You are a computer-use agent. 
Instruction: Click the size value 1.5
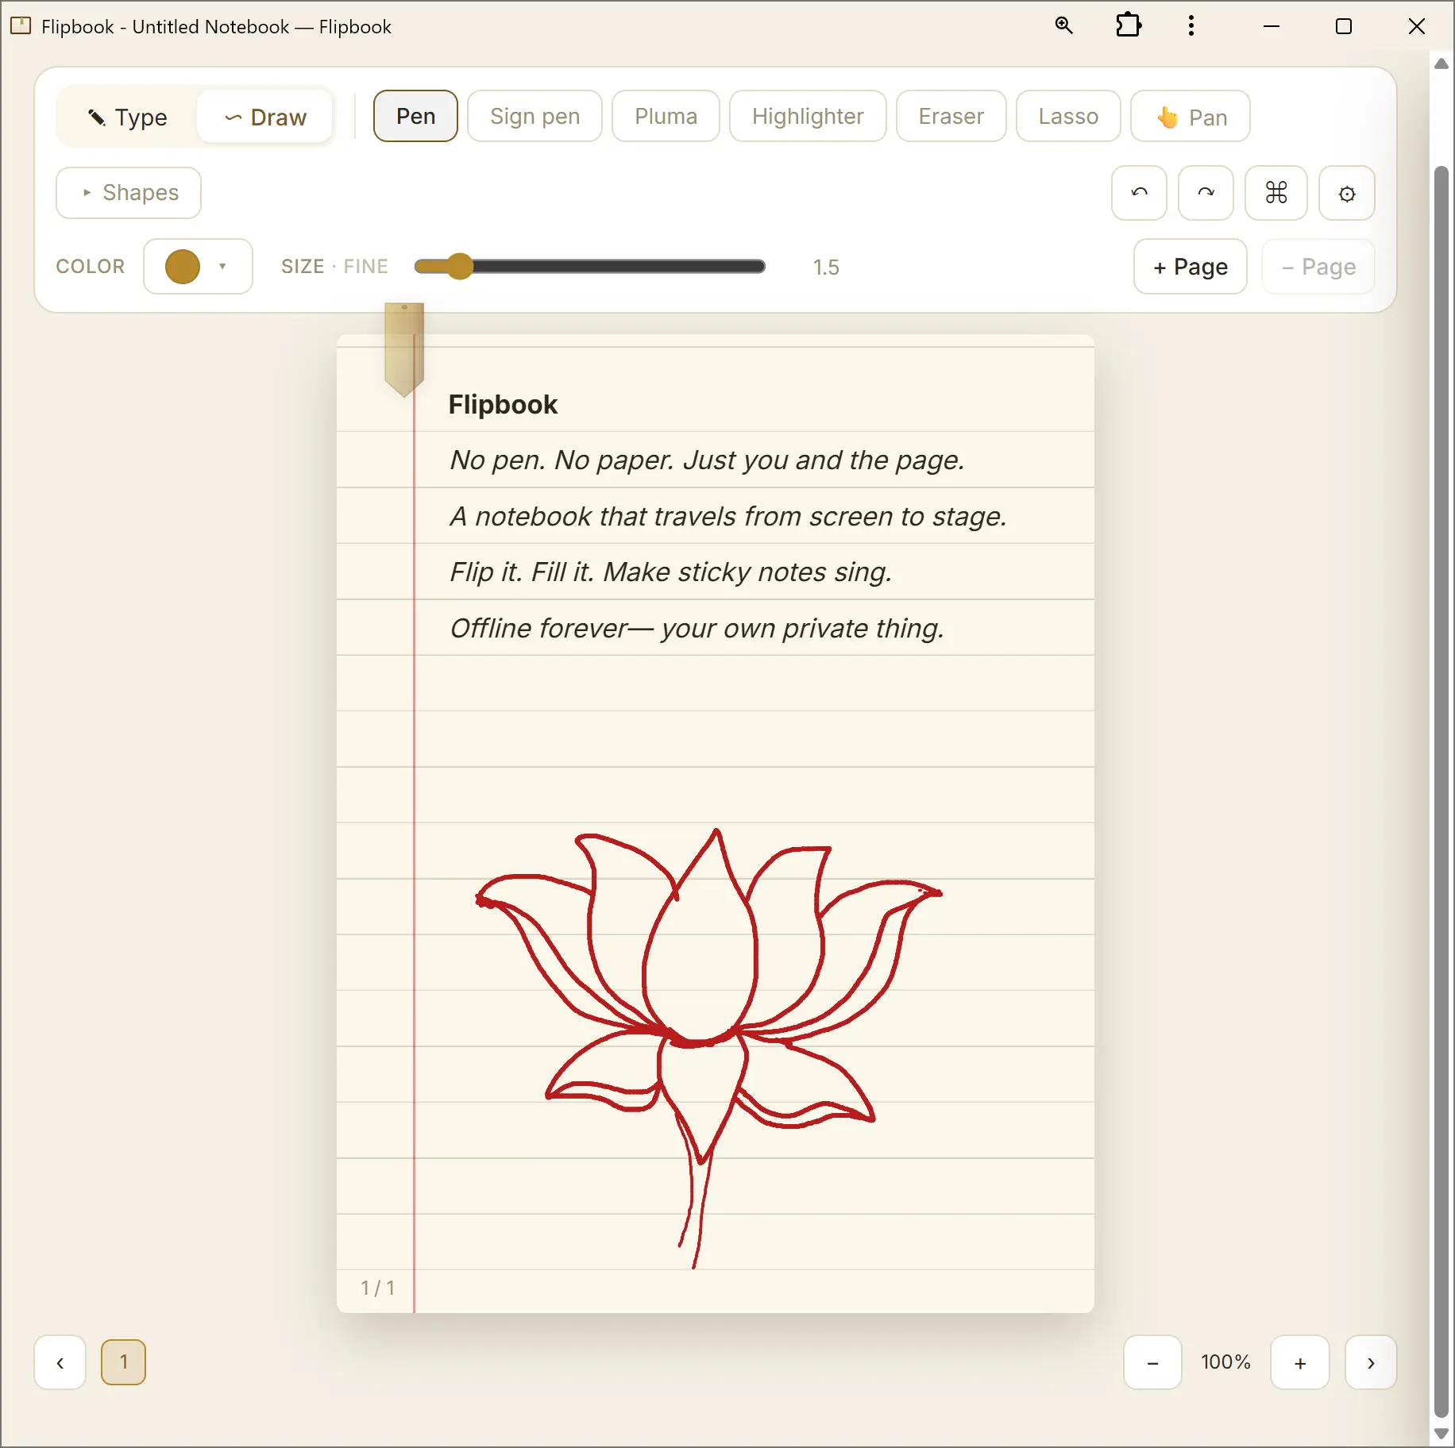coord(826,267)
